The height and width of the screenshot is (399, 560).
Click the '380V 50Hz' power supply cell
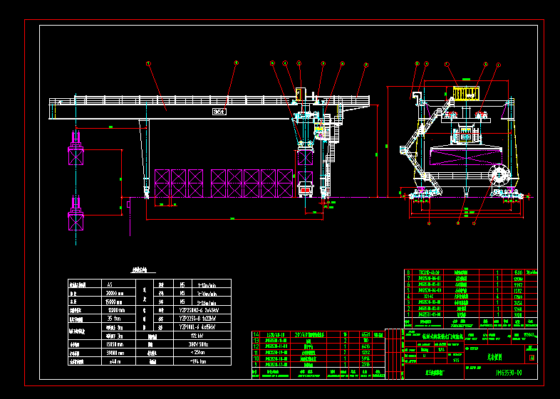coord(202,344)
